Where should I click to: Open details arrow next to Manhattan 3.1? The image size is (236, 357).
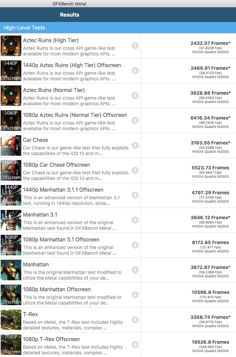135,220
